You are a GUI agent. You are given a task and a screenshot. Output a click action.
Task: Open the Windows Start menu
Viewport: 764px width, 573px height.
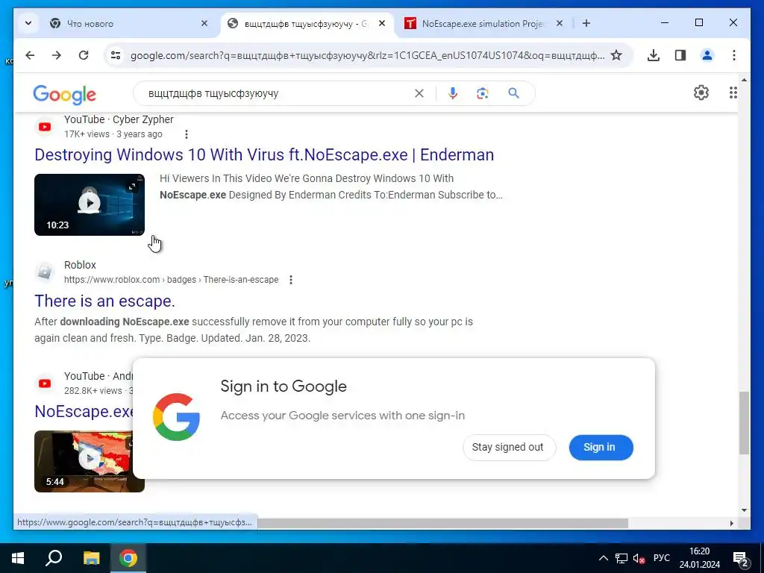(18, 558)
